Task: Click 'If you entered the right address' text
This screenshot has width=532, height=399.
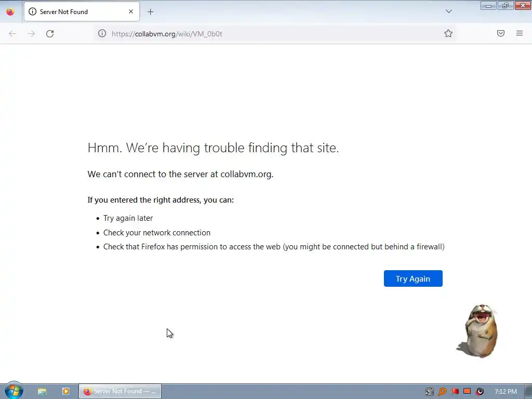Action: pos(161,200)
